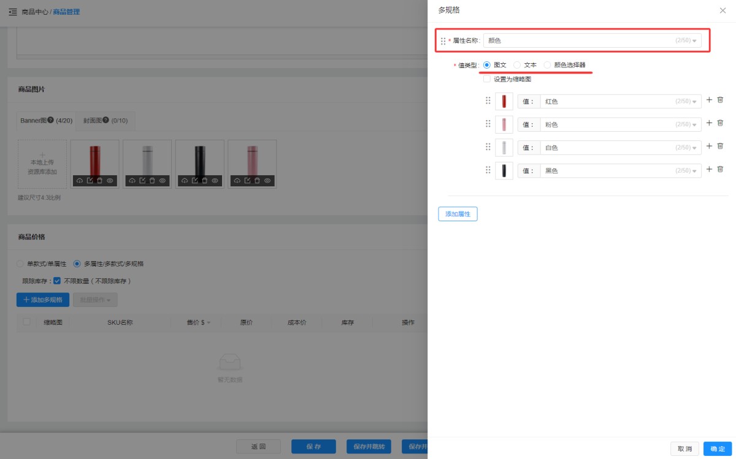This screenshot has width=736, height=459.
Task: Click the drag handle next to 属性名称
Action: pyautogui.click(x=443, y=41)
